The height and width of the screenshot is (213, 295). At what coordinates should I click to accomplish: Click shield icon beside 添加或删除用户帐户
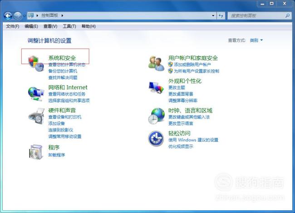[171, 64]
